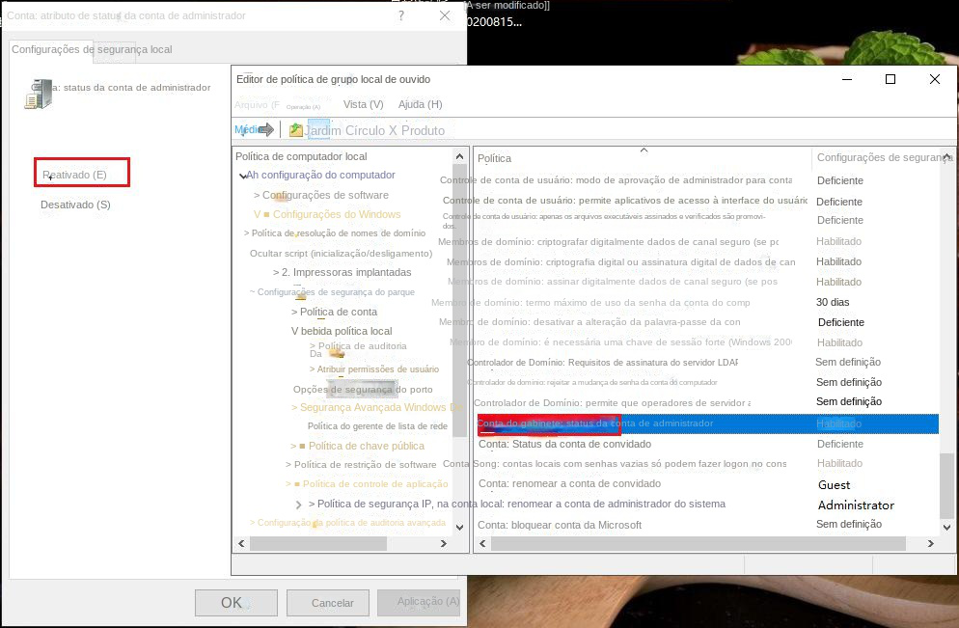Open the Vista (V) menu
Screen dimensions: 959x628
click(363, 104)
